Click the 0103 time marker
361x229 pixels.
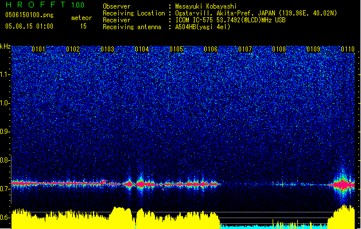107,49
